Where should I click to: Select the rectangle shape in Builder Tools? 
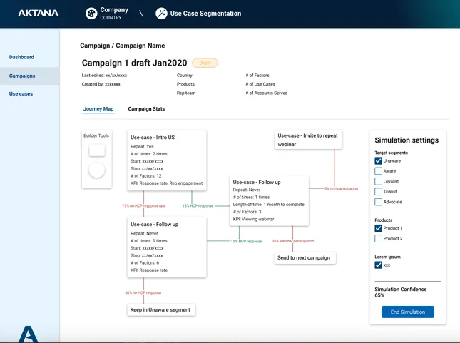pyautogui.click(x=97, y=150)
